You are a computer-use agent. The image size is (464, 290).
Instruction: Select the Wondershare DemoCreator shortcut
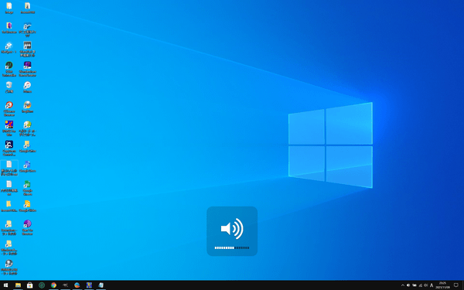[27, 69]
